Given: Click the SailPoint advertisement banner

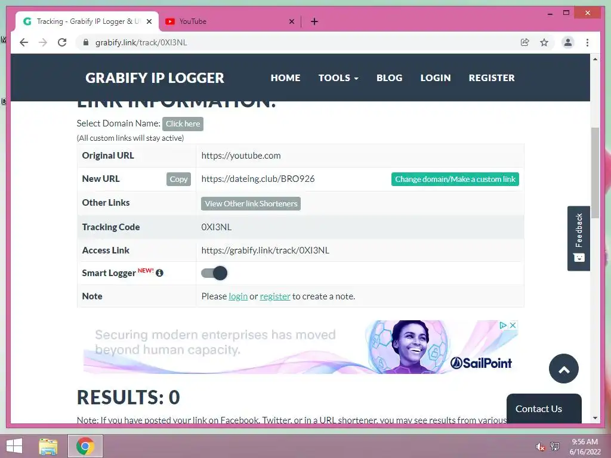Looking at the screenshot, I should point(301,347).
